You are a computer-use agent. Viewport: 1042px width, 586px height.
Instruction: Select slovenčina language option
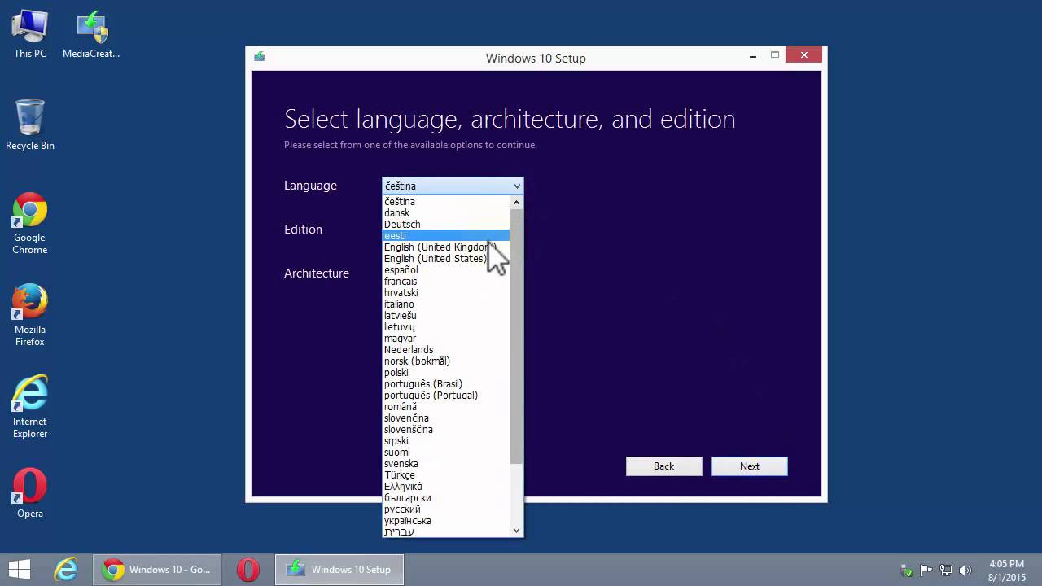pos(446,418)
